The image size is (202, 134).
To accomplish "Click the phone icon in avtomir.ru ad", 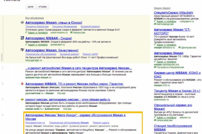I will (155, 117).
